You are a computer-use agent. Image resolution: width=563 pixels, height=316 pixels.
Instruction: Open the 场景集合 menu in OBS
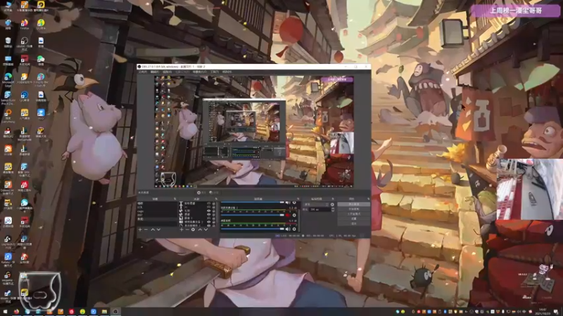200,72
